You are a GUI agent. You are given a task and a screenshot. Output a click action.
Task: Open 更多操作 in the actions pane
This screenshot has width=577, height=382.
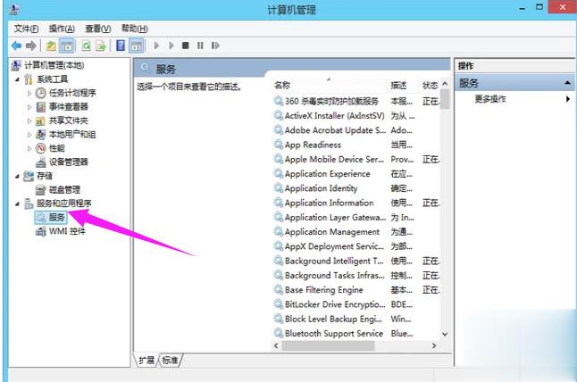pos(489,99)
